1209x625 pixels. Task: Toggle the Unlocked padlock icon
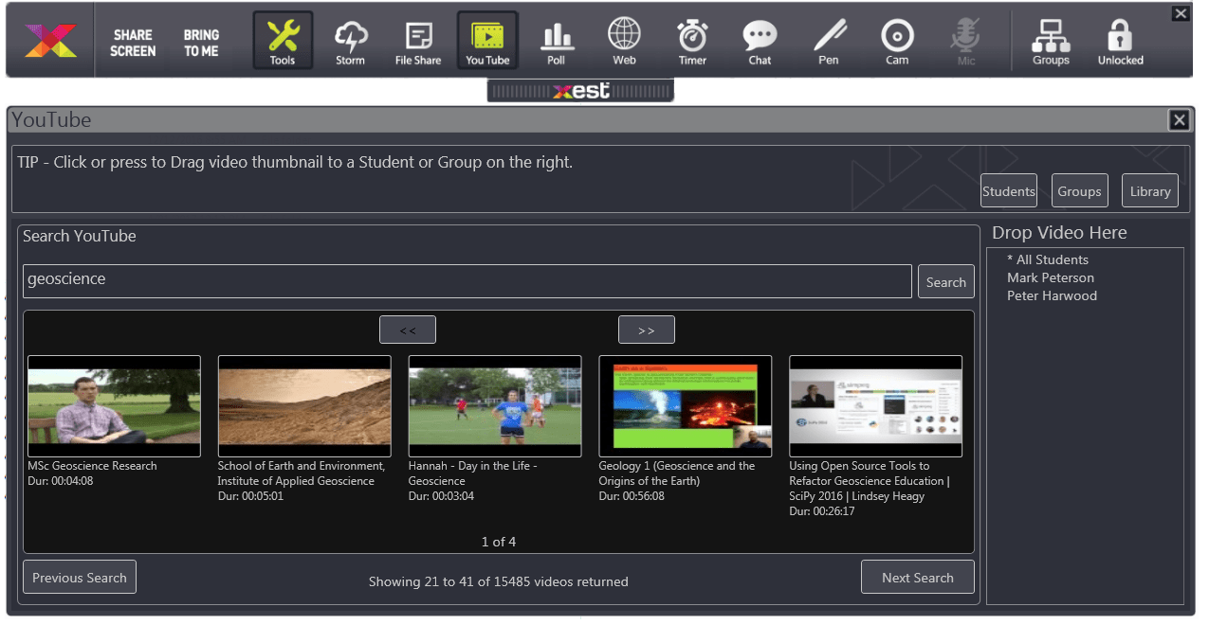tap(1120, 44)
